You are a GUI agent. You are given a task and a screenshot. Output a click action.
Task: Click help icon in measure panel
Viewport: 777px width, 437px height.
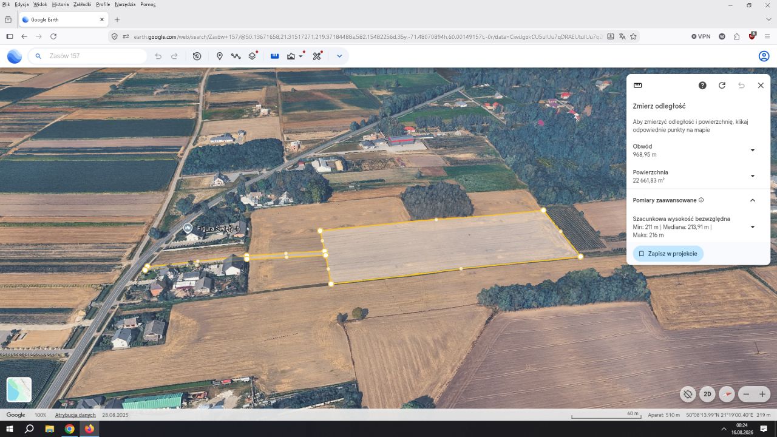click(x=702, y=86)
